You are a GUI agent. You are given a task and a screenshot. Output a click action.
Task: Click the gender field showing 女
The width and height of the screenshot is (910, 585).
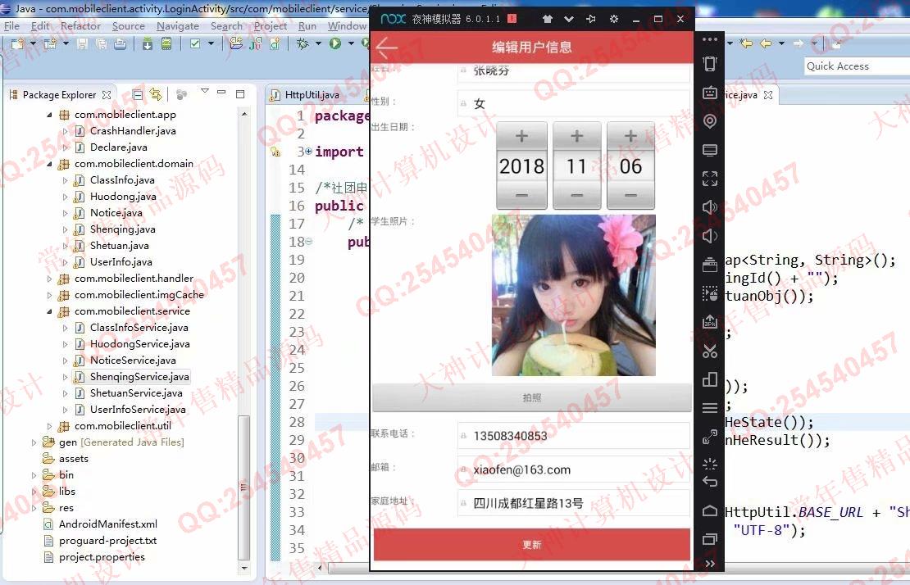573,103
